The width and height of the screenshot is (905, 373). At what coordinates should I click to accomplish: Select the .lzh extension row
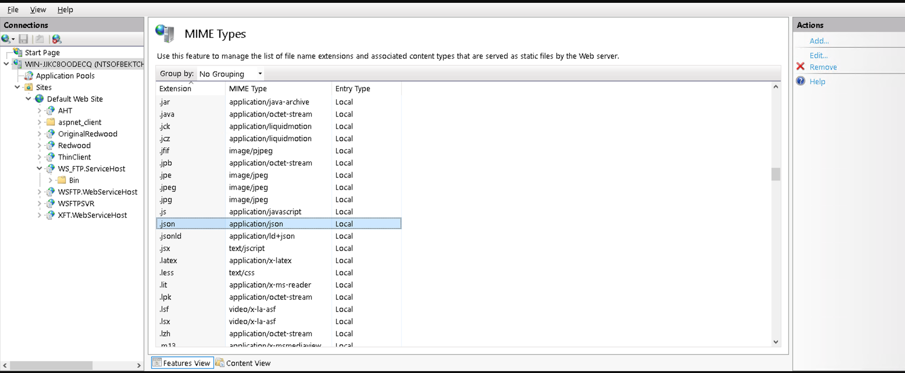pos(279,333)
